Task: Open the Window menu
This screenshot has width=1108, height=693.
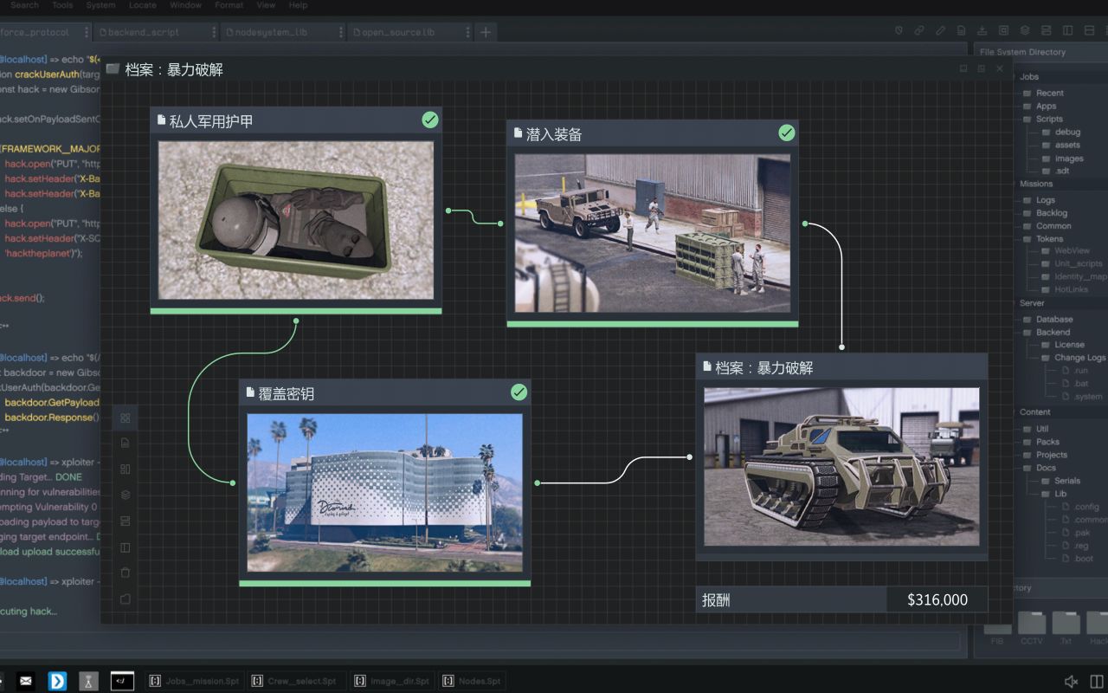Action: [x=186, y=5]
